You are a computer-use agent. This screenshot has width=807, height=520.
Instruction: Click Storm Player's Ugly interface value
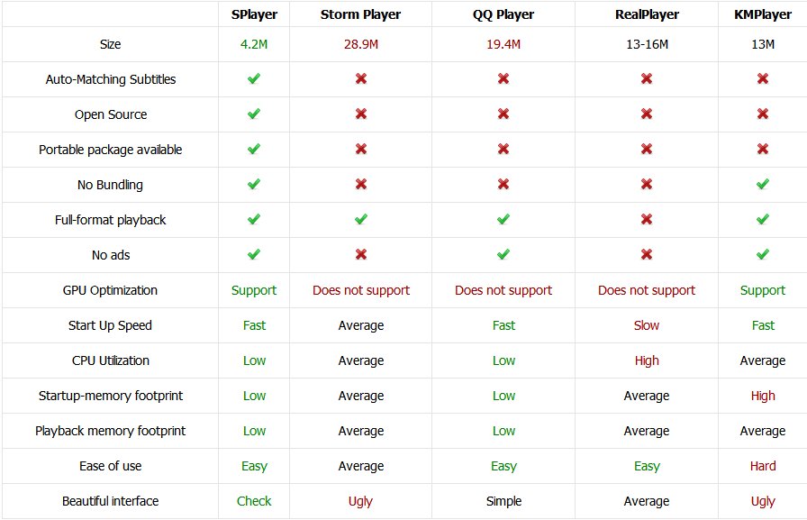pyautogui.click(x=360, y=501)
